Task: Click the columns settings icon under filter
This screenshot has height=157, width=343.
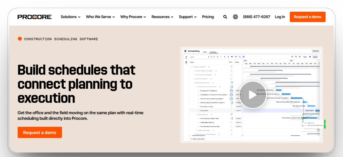Action: [x=186, y=62]
